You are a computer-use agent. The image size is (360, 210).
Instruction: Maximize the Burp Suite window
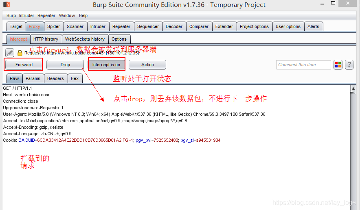[x=333, y=3]
